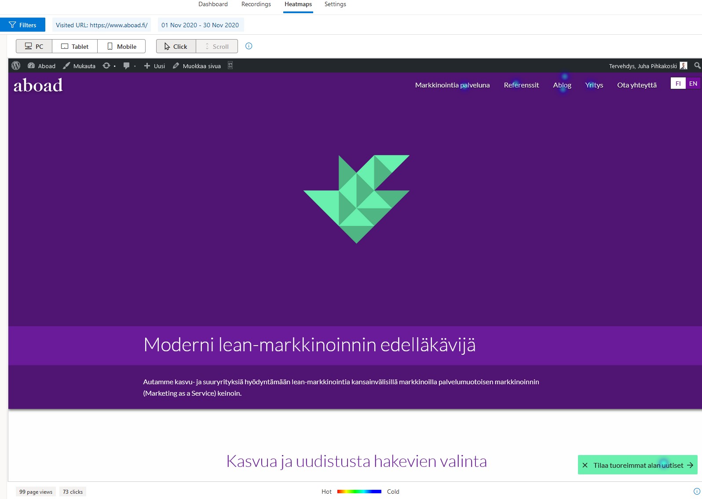Open the date range 01 Nov 2020 selector
This screenshot has width=702, height=499.
tap(200, 25)
